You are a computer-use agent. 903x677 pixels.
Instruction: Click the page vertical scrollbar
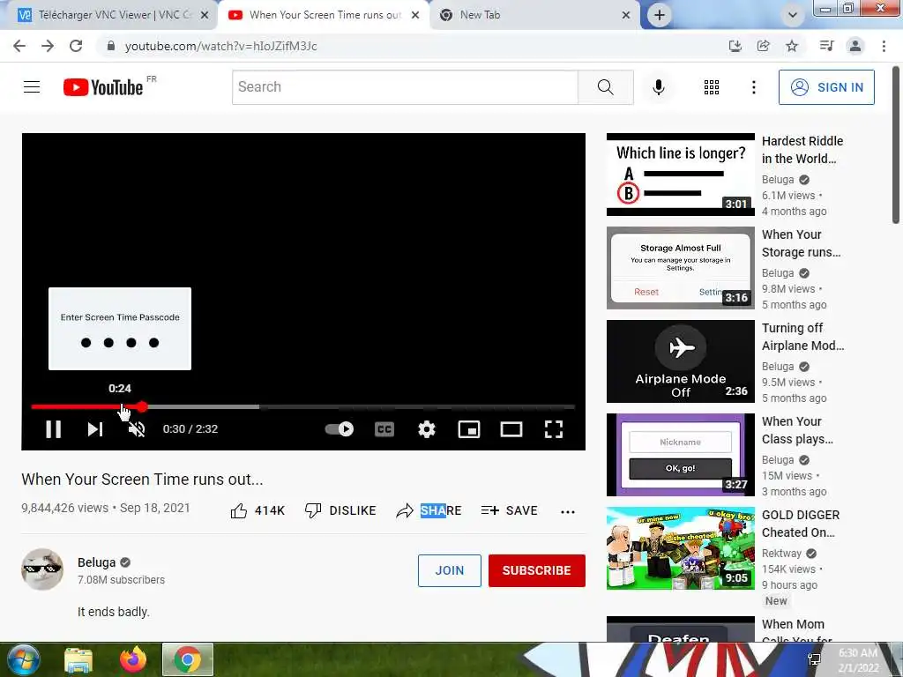[896, 145]
